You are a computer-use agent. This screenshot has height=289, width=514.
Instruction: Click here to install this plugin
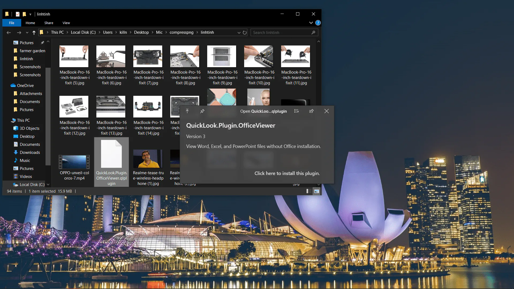point(287,173)
